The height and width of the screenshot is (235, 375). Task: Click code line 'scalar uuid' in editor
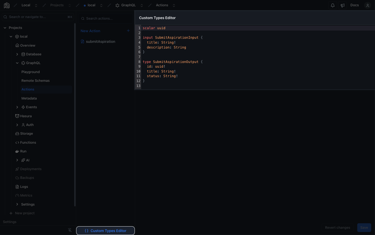coord(154,28)
